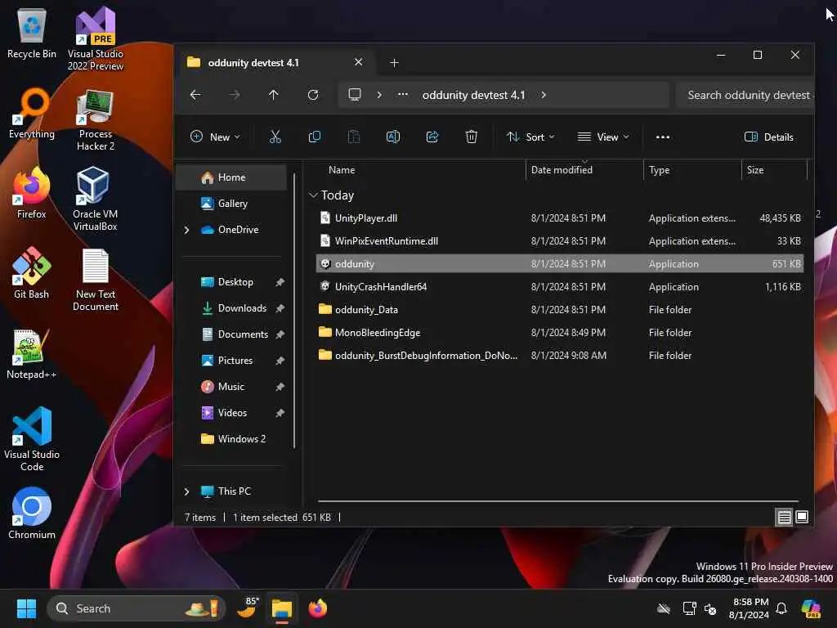Open notifications bell in system tray
This screenshot has width=837, height=628.
[781, 608]
